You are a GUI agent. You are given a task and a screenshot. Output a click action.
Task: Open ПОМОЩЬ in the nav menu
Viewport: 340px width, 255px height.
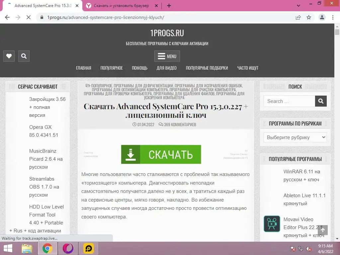pos(140,68)
